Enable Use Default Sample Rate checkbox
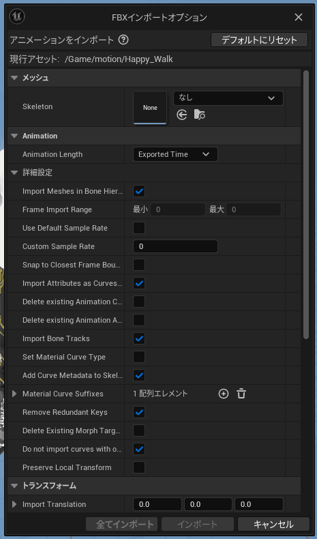 coord(139,228)
